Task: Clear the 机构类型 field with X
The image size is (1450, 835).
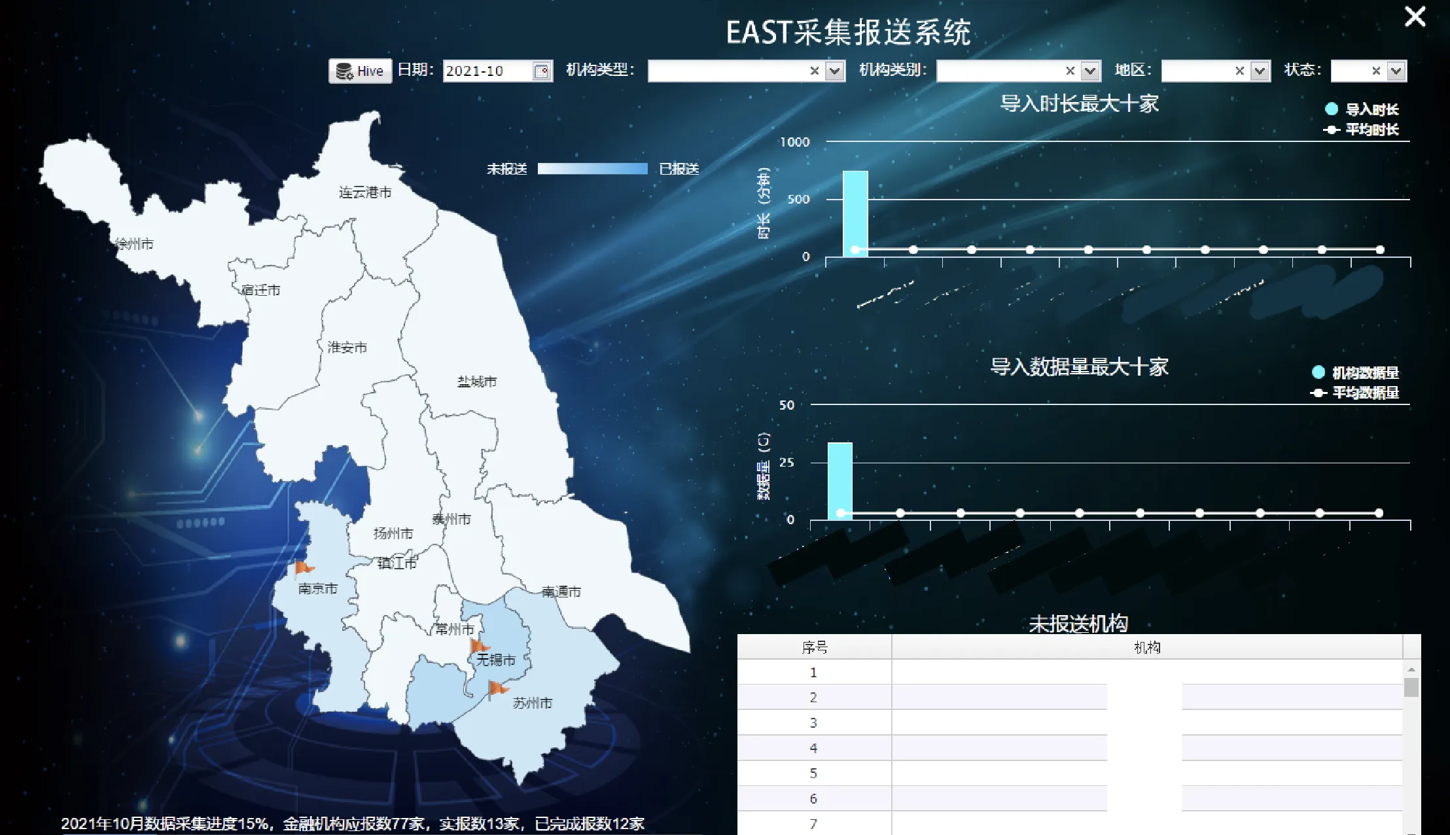Action: (814, 71)
